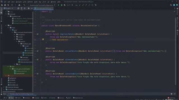The height and width of the screenshot is (100, 179).
Task: Open the Terminal tool window
Action: [x=36, y=98]
